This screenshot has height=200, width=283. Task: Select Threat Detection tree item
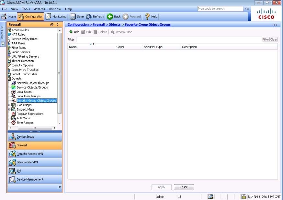(x=23, y=61)
